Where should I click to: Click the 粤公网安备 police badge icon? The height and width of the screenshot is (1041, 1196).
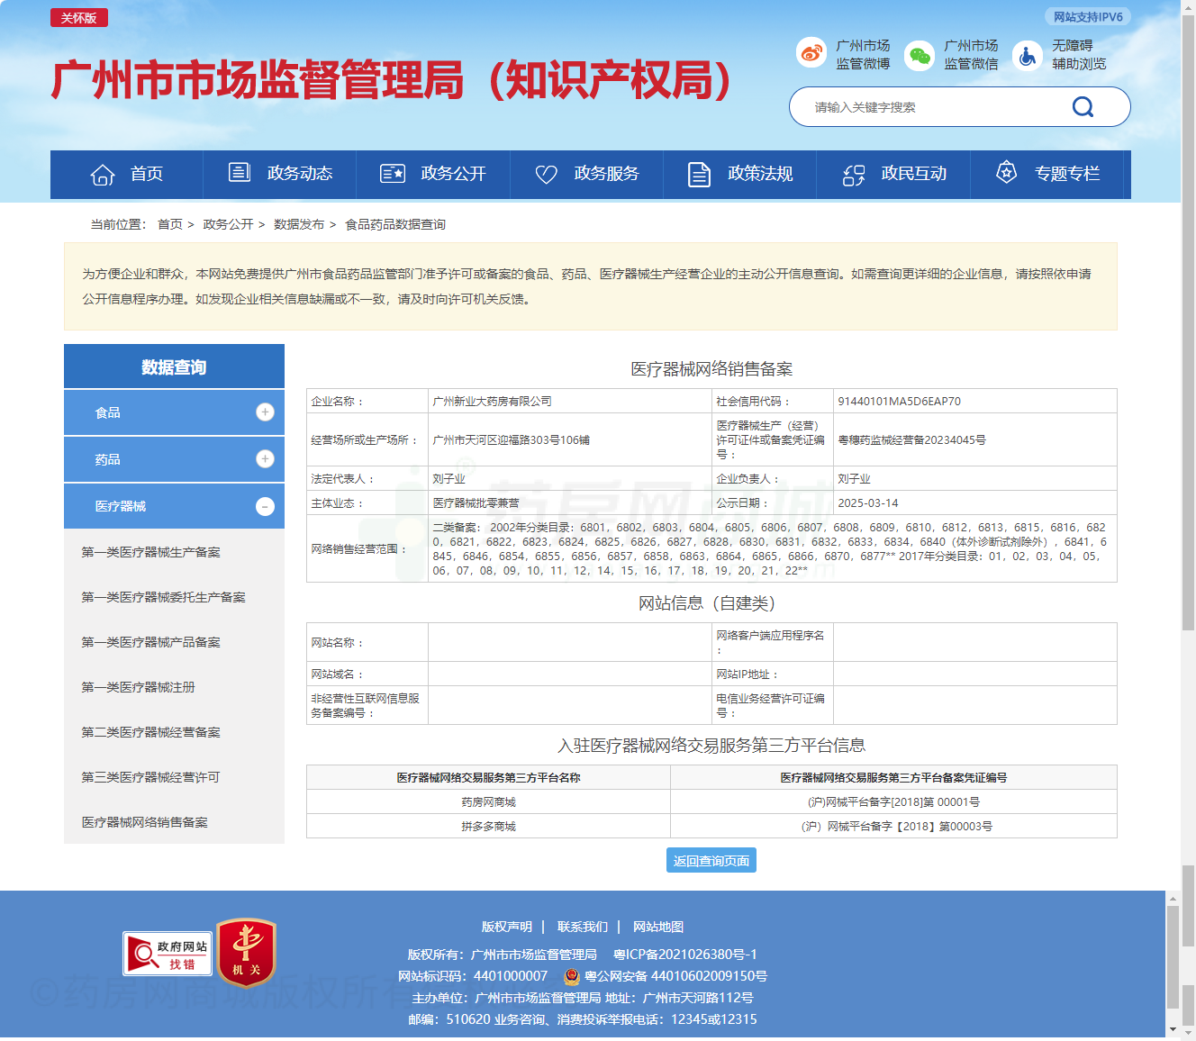coord(569,975)
